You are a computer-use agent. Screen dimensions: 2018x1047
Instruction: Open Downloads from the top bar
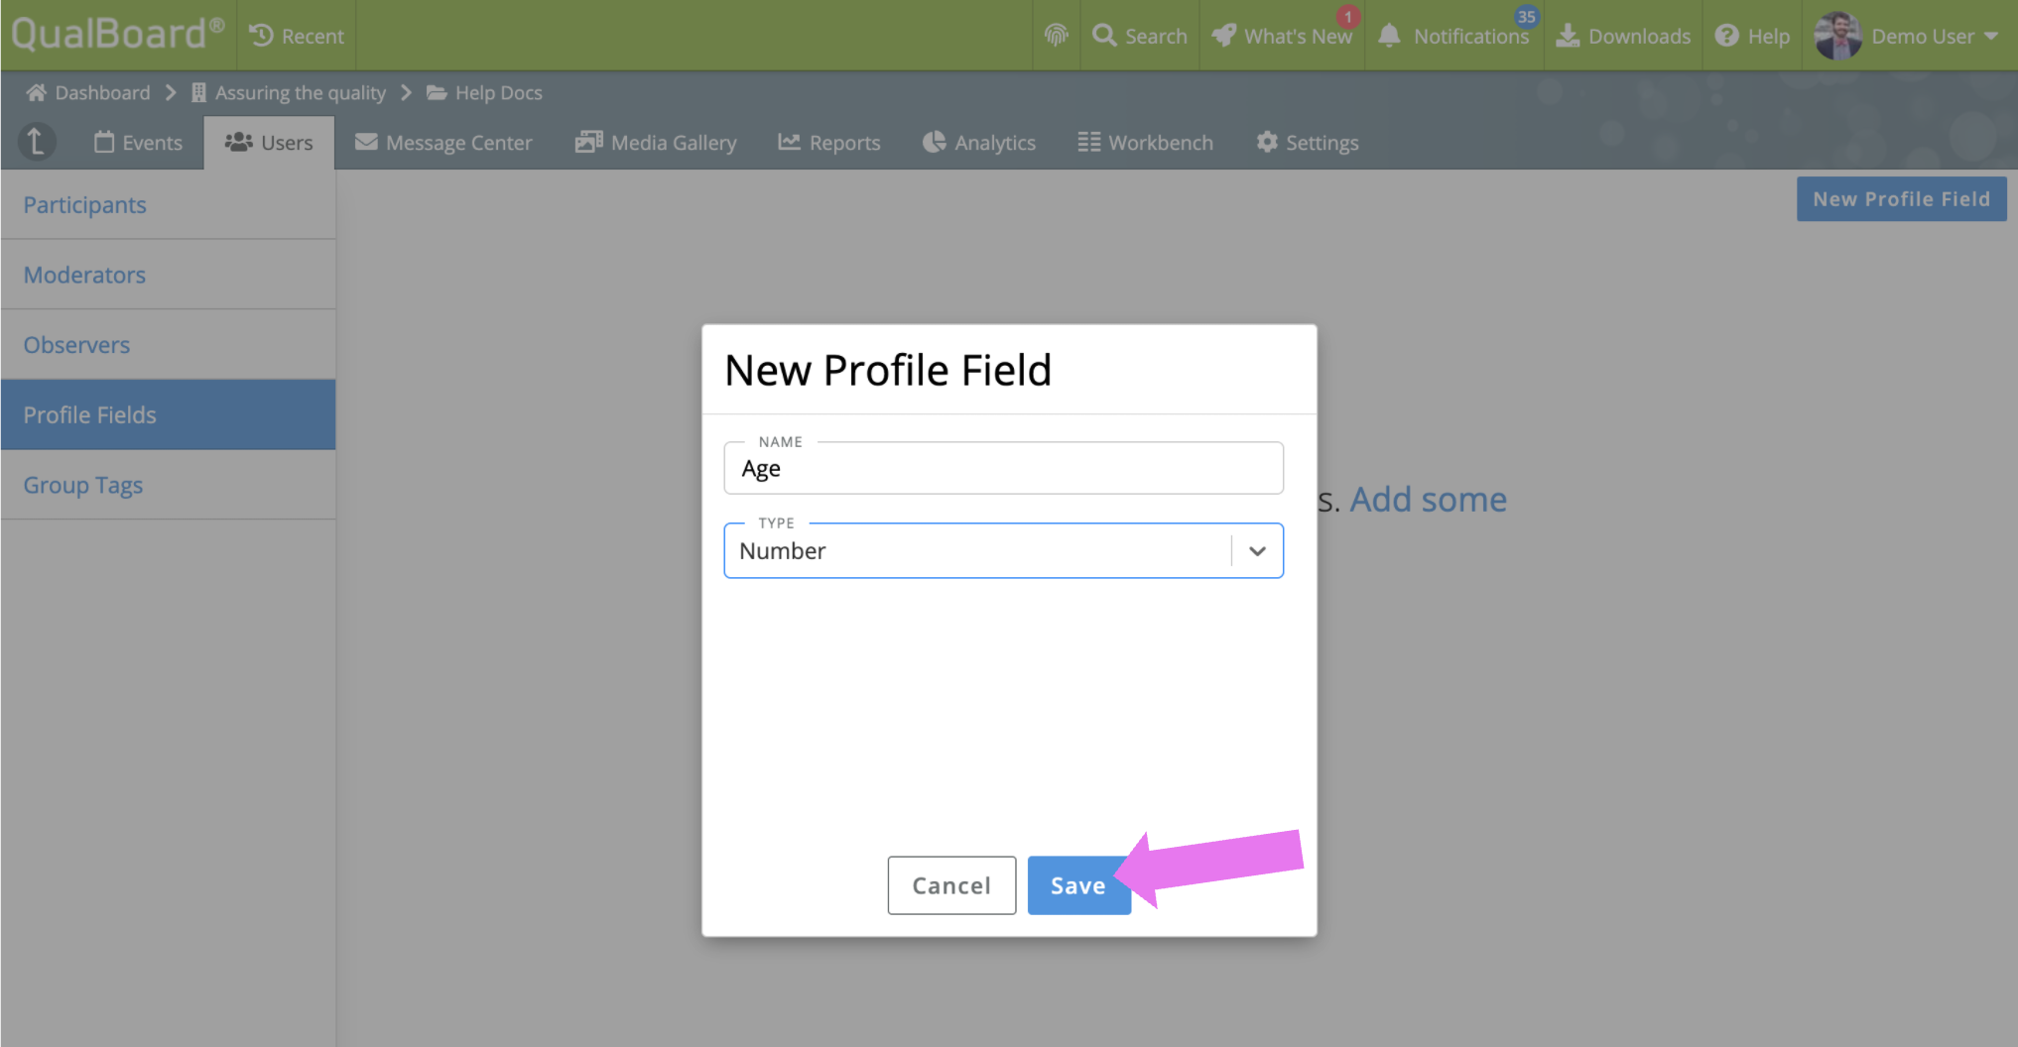click(1623, 36)
